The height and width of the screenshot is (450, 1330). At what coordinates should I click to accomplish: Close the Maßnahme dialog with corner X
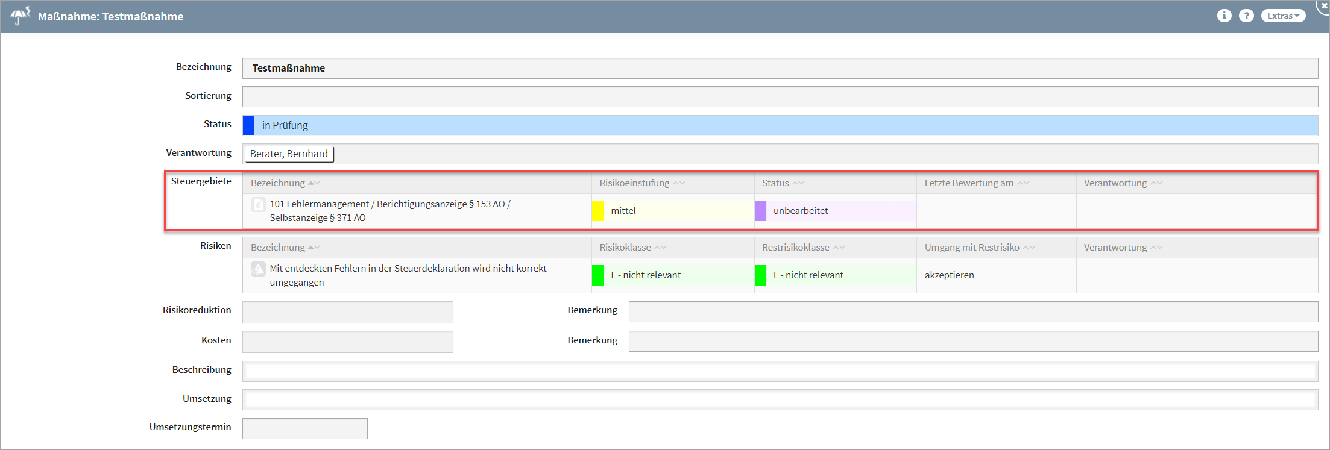1324,5
